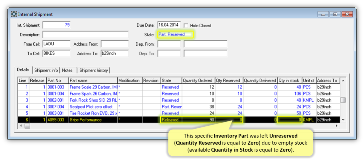Click the Int. Shipment number field
364x160 pixels.
(56, 25)
